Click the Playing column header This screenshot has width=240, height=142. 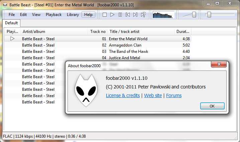pos(12,32)
